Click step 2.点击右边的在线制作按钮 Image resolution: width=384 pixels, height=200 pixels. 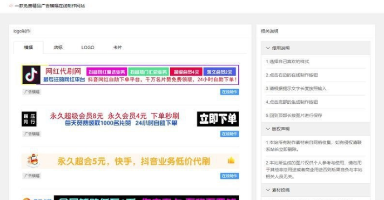click(292, 75)
